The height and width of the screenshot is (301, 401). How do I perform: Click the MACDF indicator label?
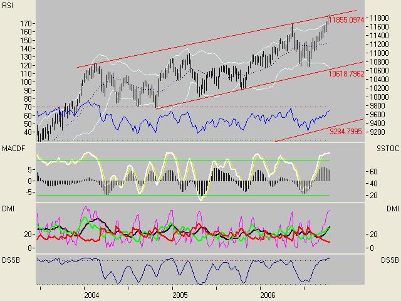point(13,149)
